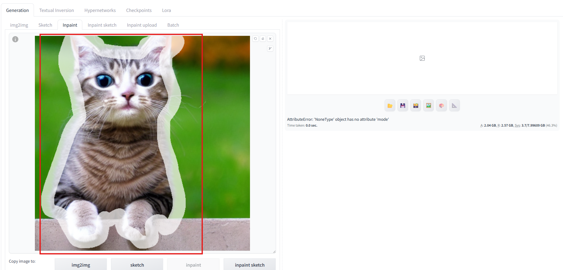
Task: Copy image to img2img button
Action: click(81, 265)
